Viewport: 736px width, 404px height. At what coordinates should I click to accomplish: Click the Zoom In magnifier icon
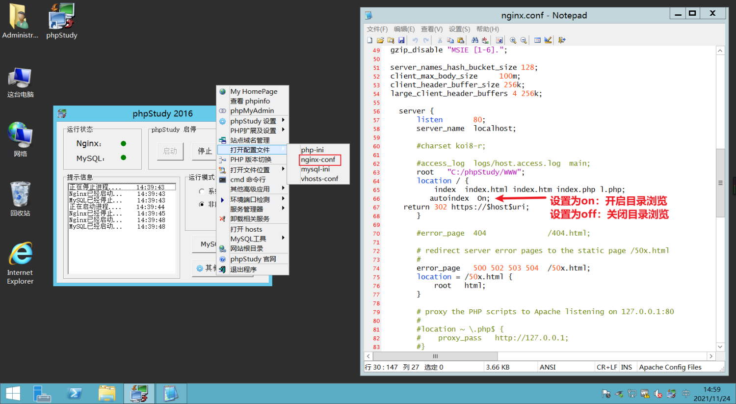click(x=513, y=40)
